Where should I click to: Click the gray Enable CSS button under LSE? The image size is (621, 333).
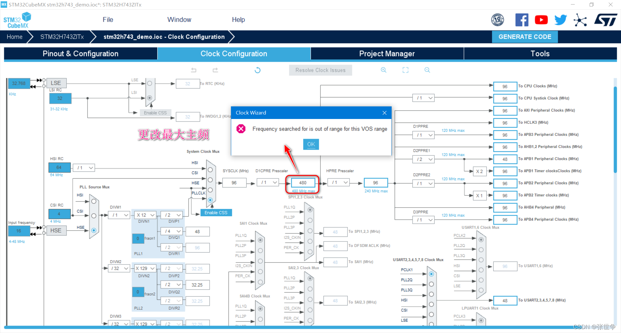(x=155, y=113)
